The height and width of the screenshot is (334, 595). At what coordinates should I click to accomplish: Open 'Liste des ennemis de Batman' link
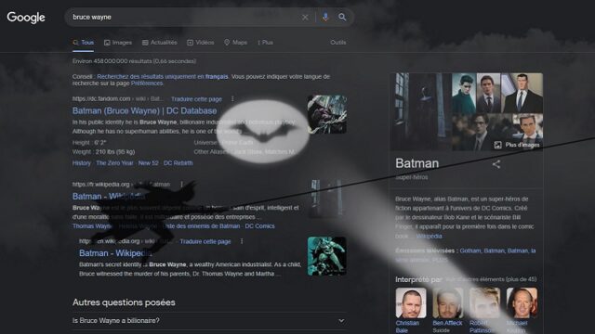click(x=202, y=226)
